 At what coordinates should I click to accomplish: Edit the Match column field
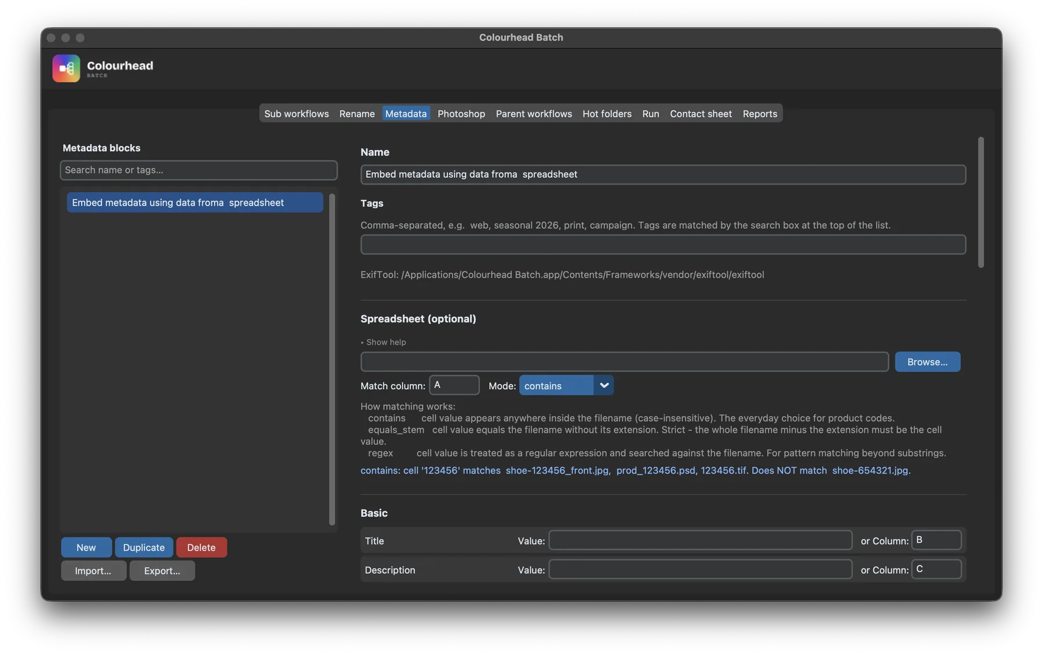[454, 385]
